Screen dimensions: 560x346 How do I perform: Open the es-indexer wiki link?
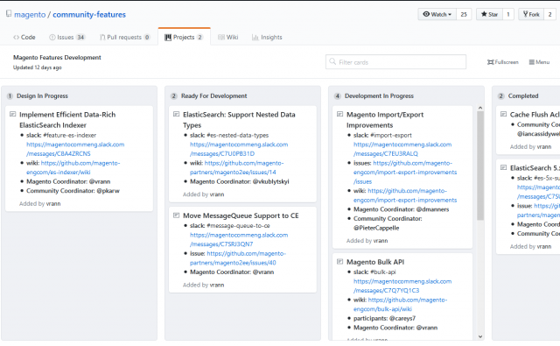click(73, 167)
